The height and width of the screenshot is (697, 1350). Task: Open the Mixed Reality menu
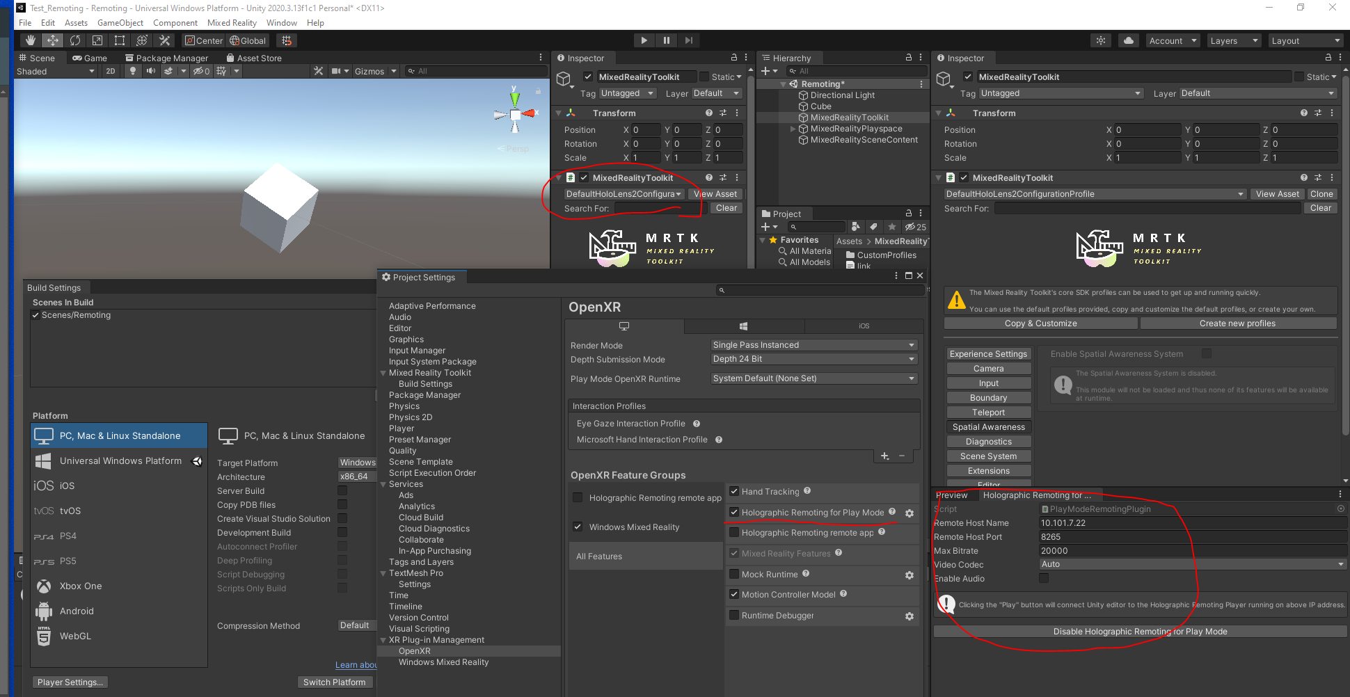click(x=232, y=22)
